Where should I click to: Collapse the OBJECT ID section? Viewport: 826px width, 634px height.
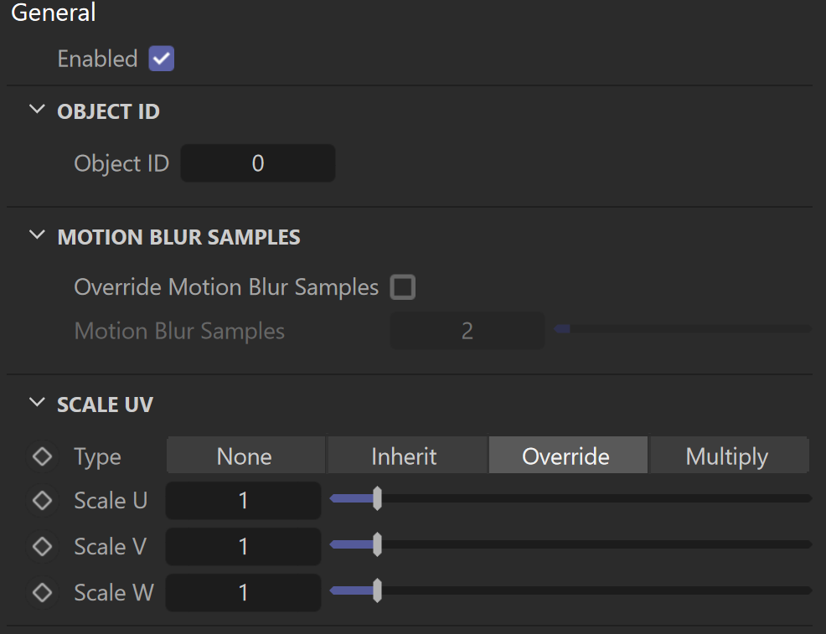point(37,110)
